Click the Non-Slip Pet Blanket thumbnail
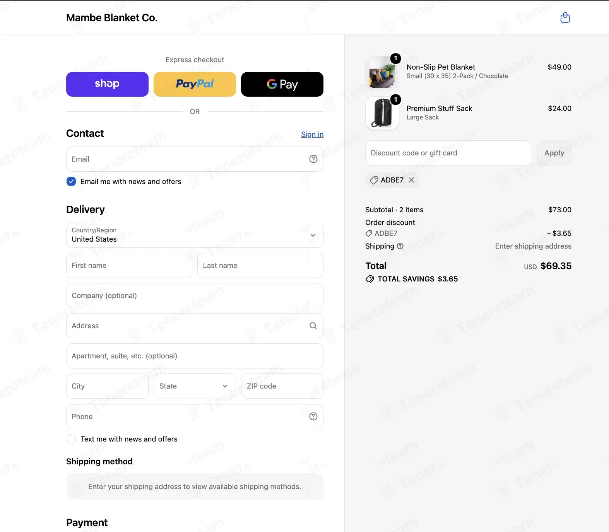609x532 pixels. click(x=382, y=72)
